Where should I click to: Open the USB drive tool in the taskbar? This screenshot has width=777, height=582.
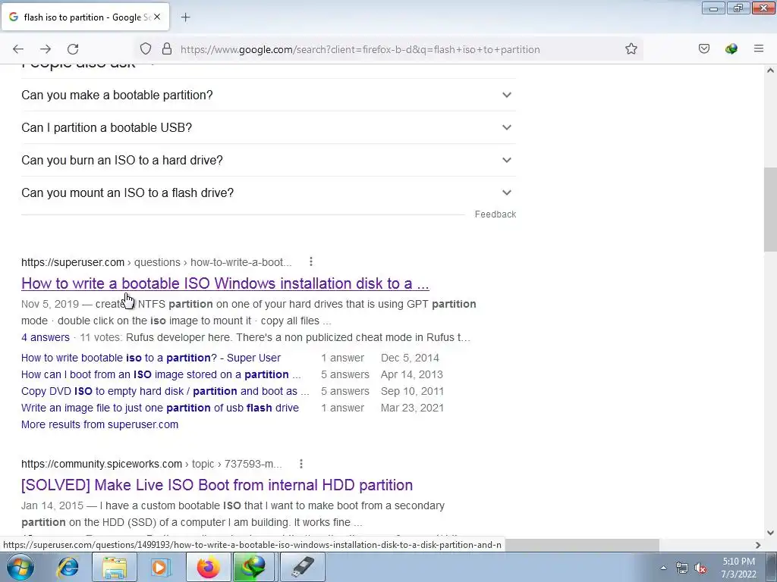tap(303, 567)
